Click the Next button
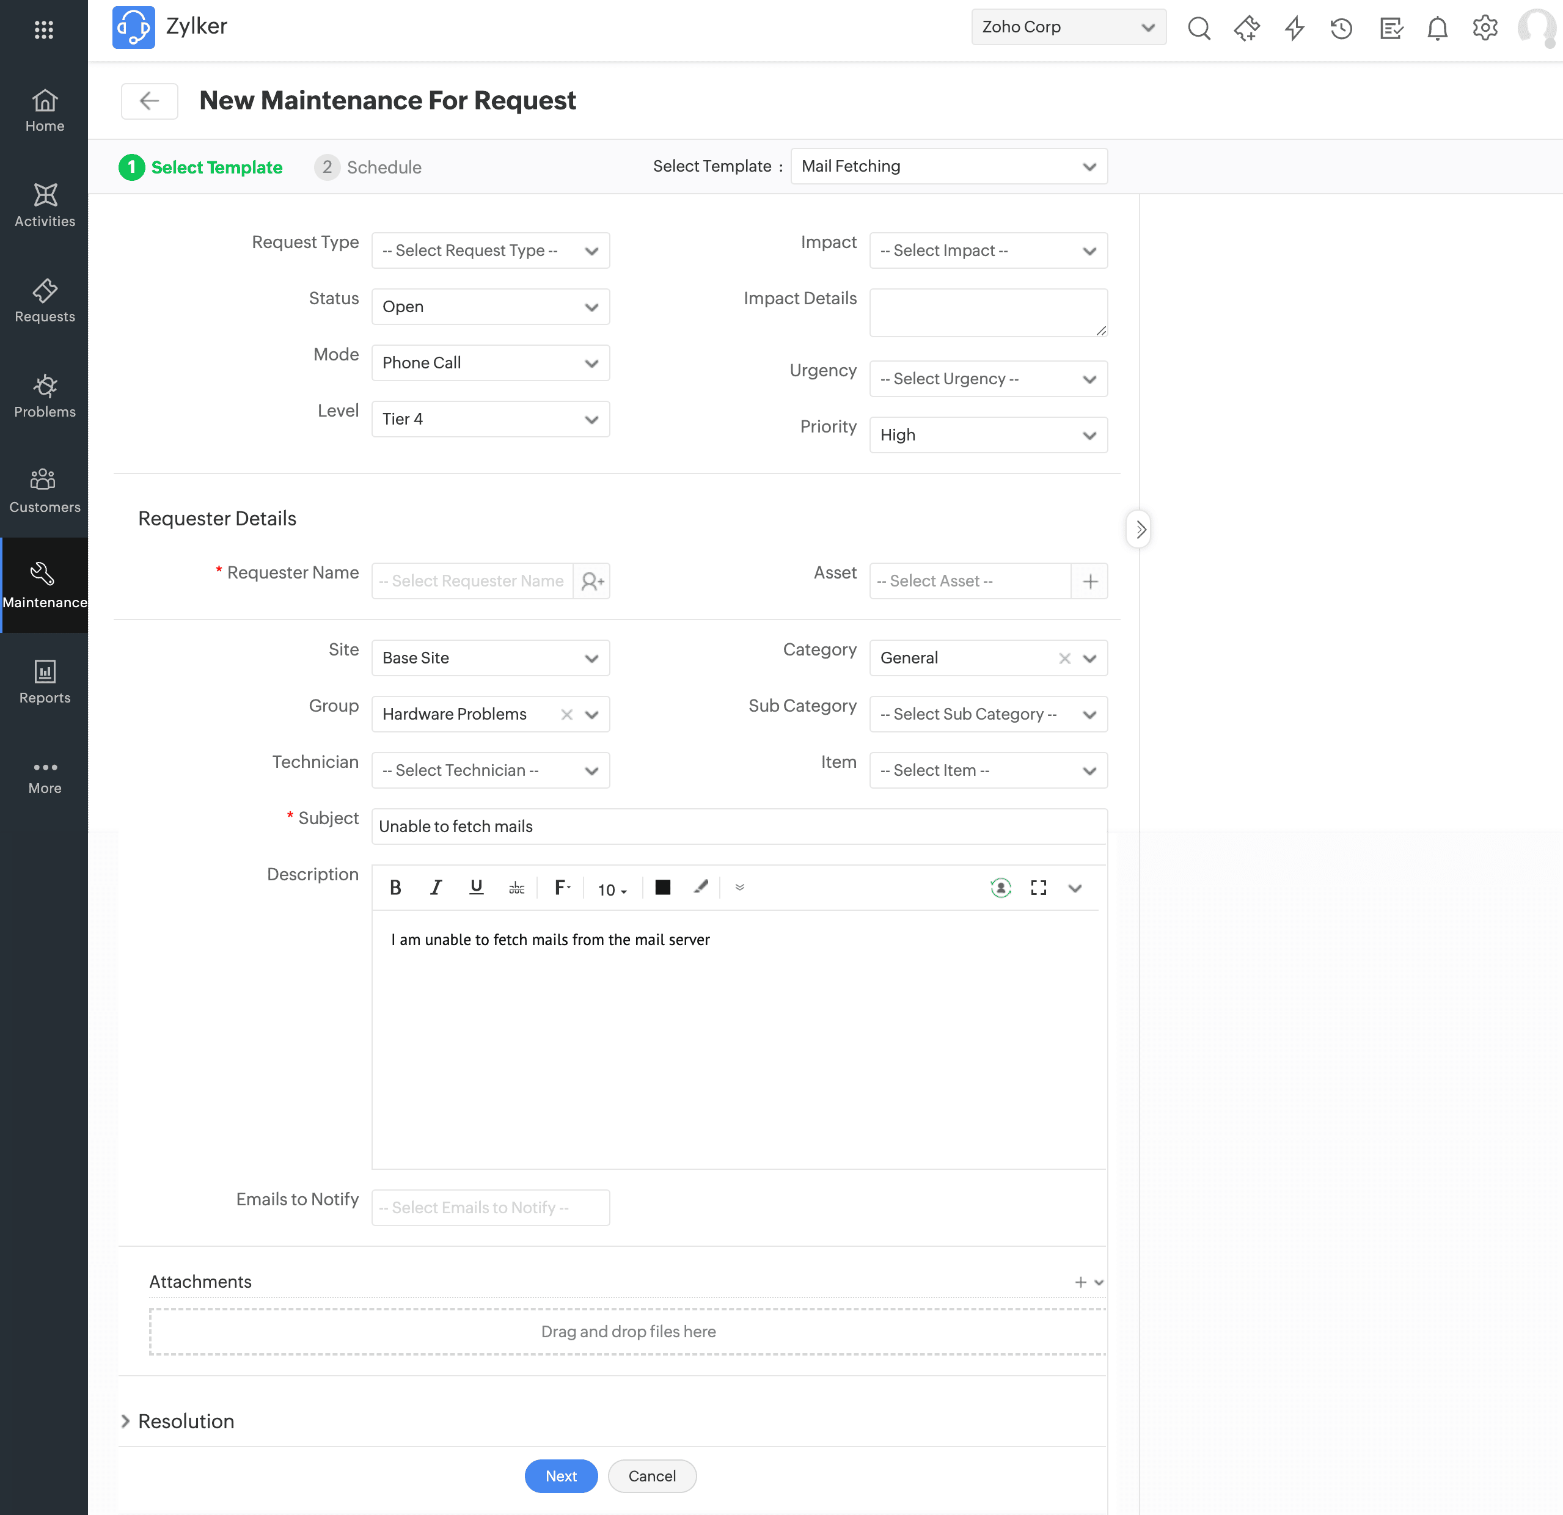1563x1515 pixels. [560, 1476]
